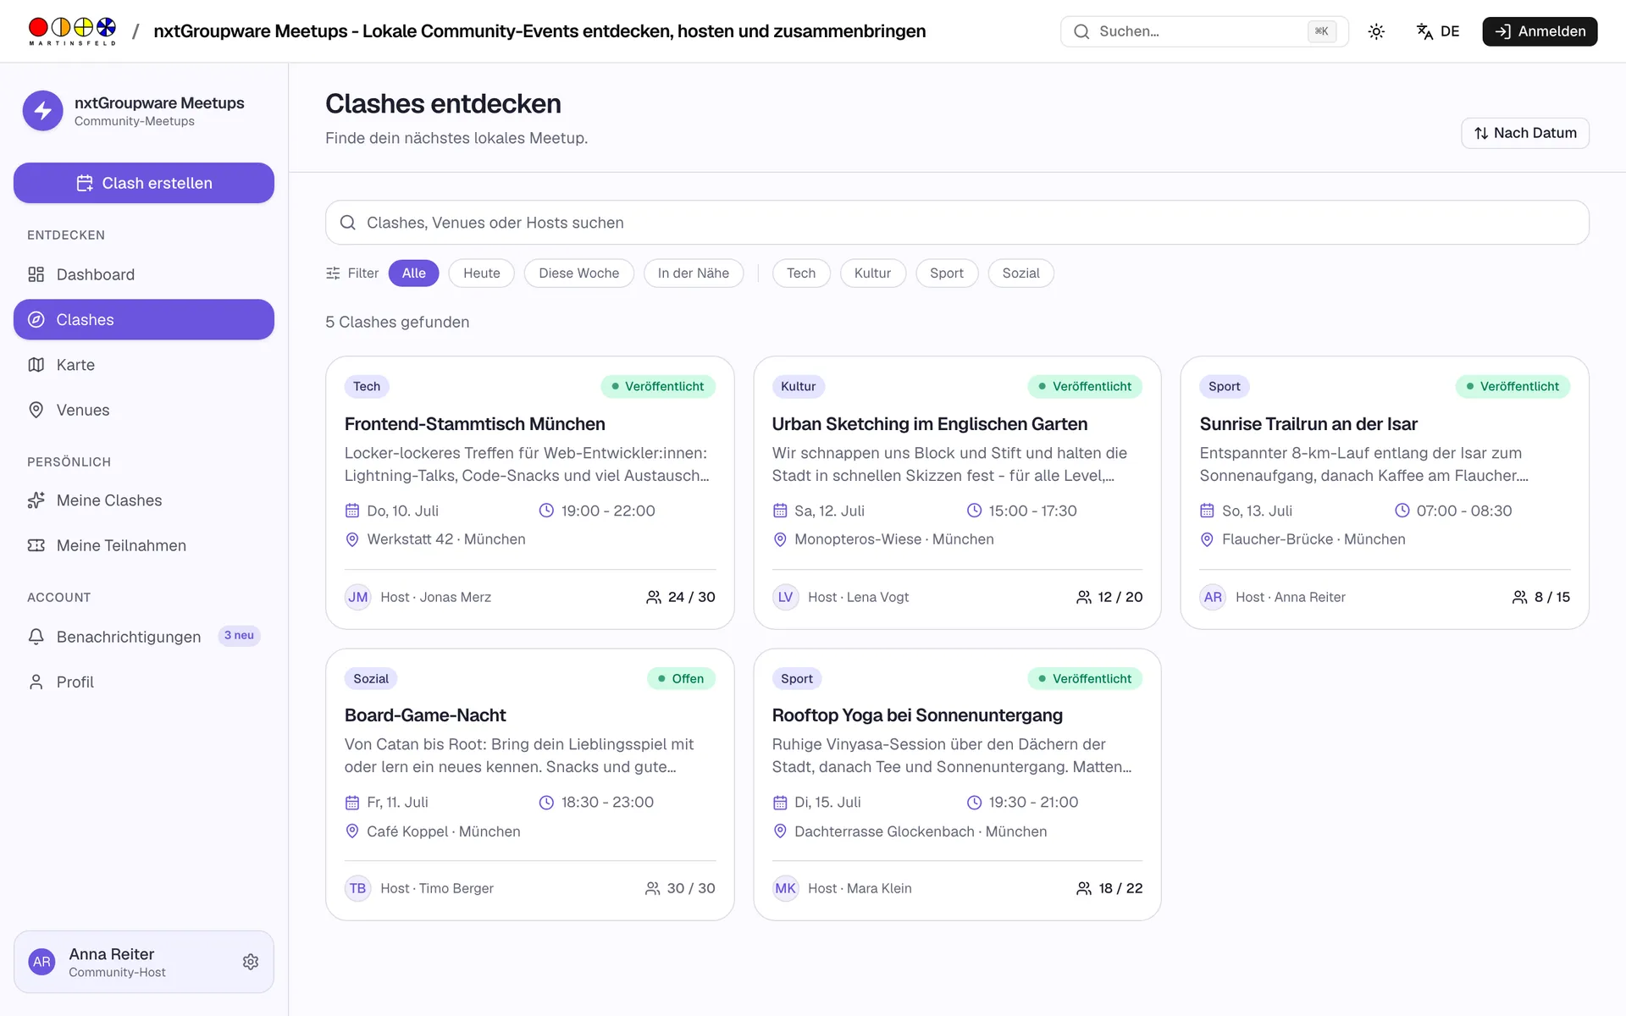Select the Tech category chip
This screenshot has width=1626, height=1016.
pyautogui.click(x=801, y=273)
